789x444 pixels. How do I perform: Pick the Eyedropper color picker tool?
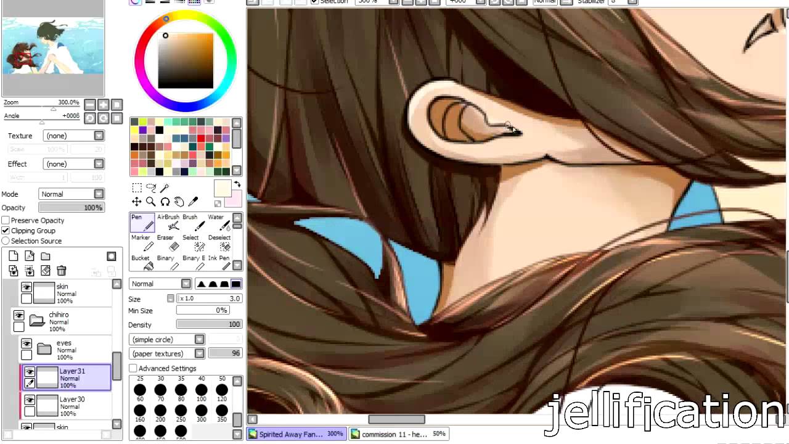[193, 202]
